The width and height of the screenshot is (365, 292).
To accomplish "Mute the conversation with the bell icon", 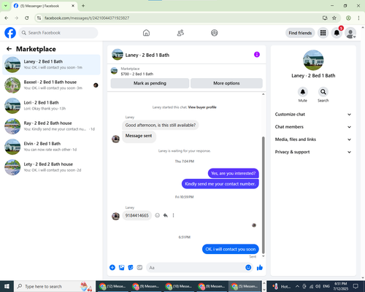I will pos(302,92).
